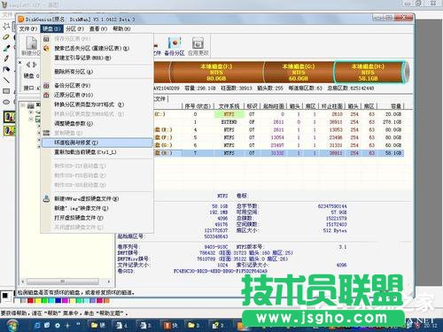Select the airbrush tool in Paint
The height and width of the screenshot is (332, 443).
tap(6, 69)
